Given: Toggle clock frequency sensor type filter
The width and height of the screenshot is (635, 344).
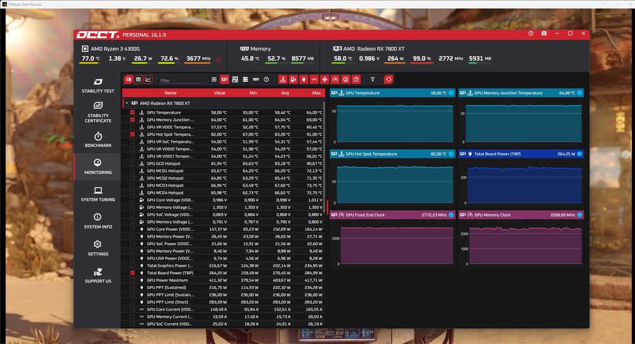Looking at the screenshot, I should pos(335,80).
